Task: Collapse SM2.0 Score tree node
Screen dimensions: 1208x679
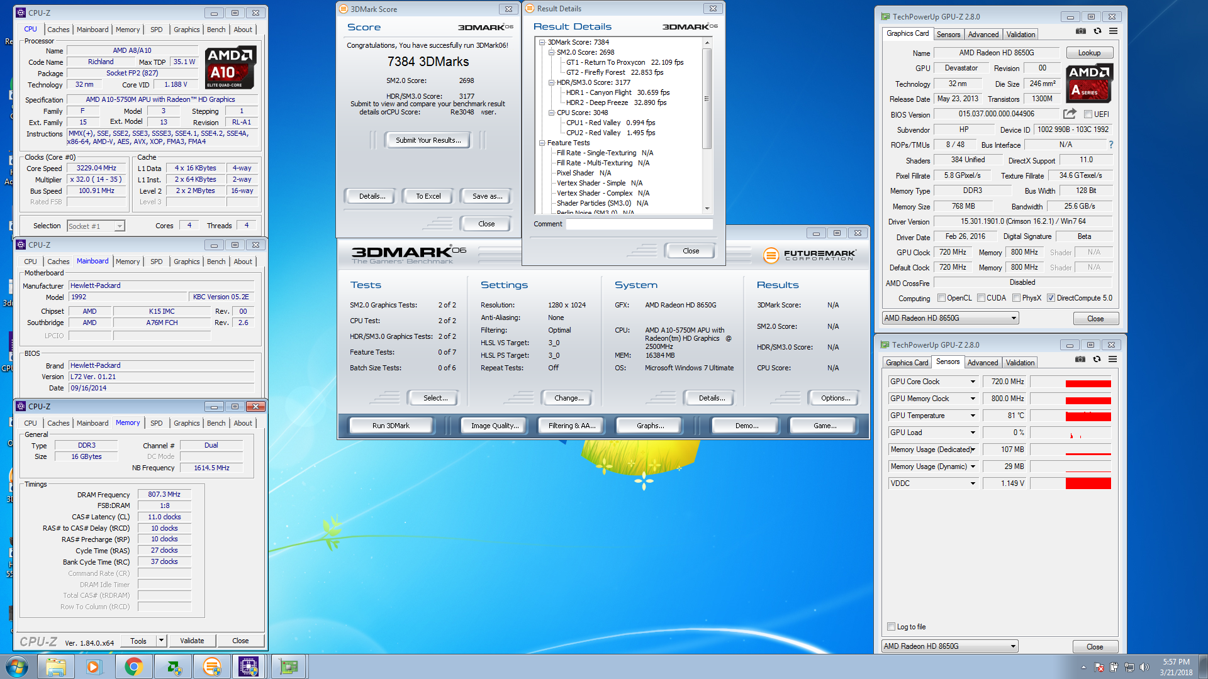Action: 551,52
